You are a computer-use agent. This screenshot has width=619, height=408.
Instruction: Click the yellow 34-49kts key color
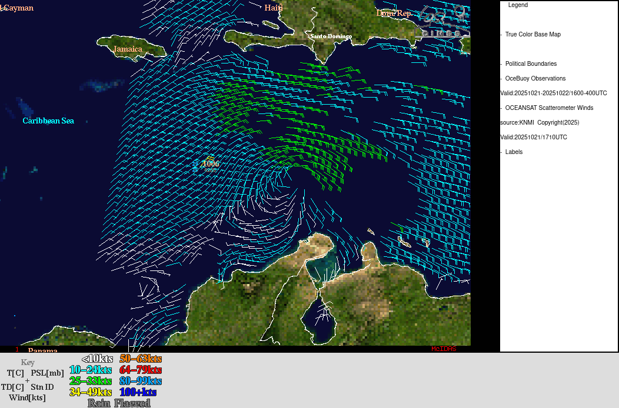click(x=90, y=392)
